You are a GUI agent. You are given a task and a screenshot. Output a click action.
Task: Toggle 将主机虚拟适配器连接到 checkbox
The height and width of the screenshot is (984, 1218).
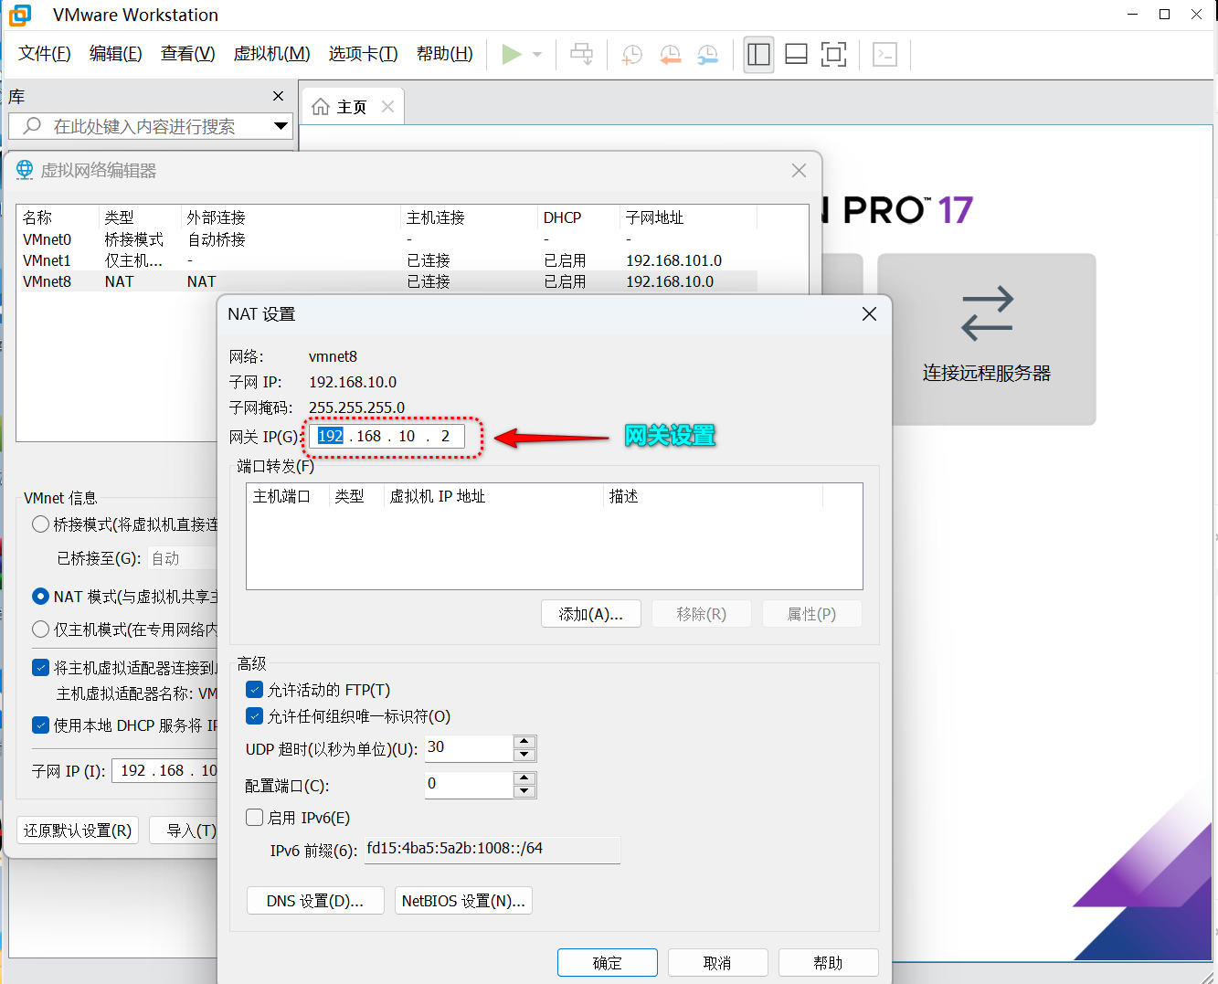pos(40,668)
